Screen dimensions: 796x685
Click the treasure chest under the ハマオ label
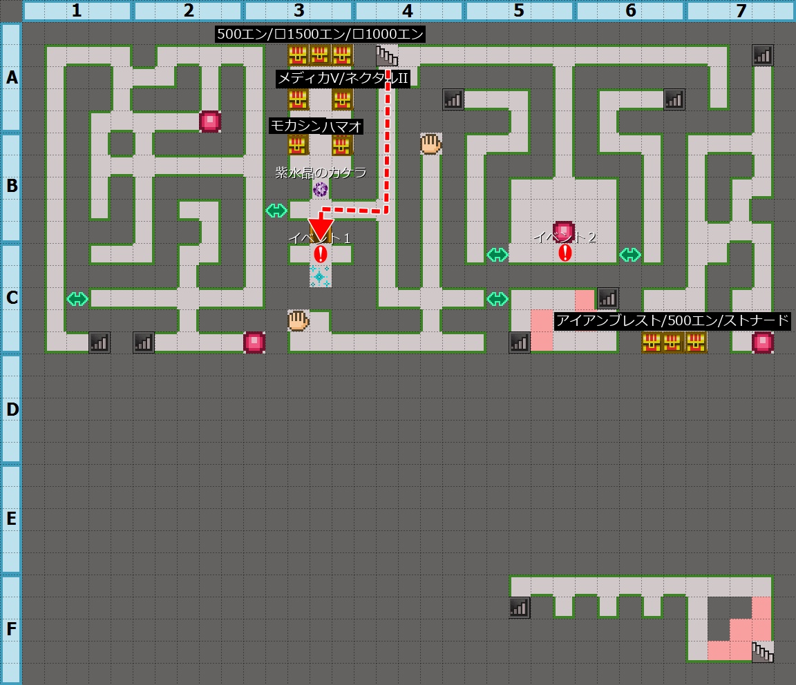coord(342,144)
